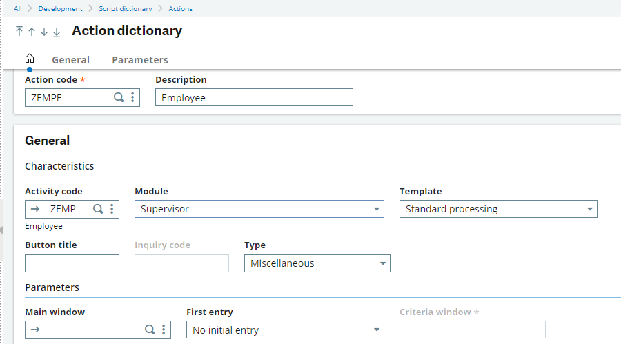This screenshot has width=621, height=344.
Task: Click the next record down arrow
Action: 44,32
